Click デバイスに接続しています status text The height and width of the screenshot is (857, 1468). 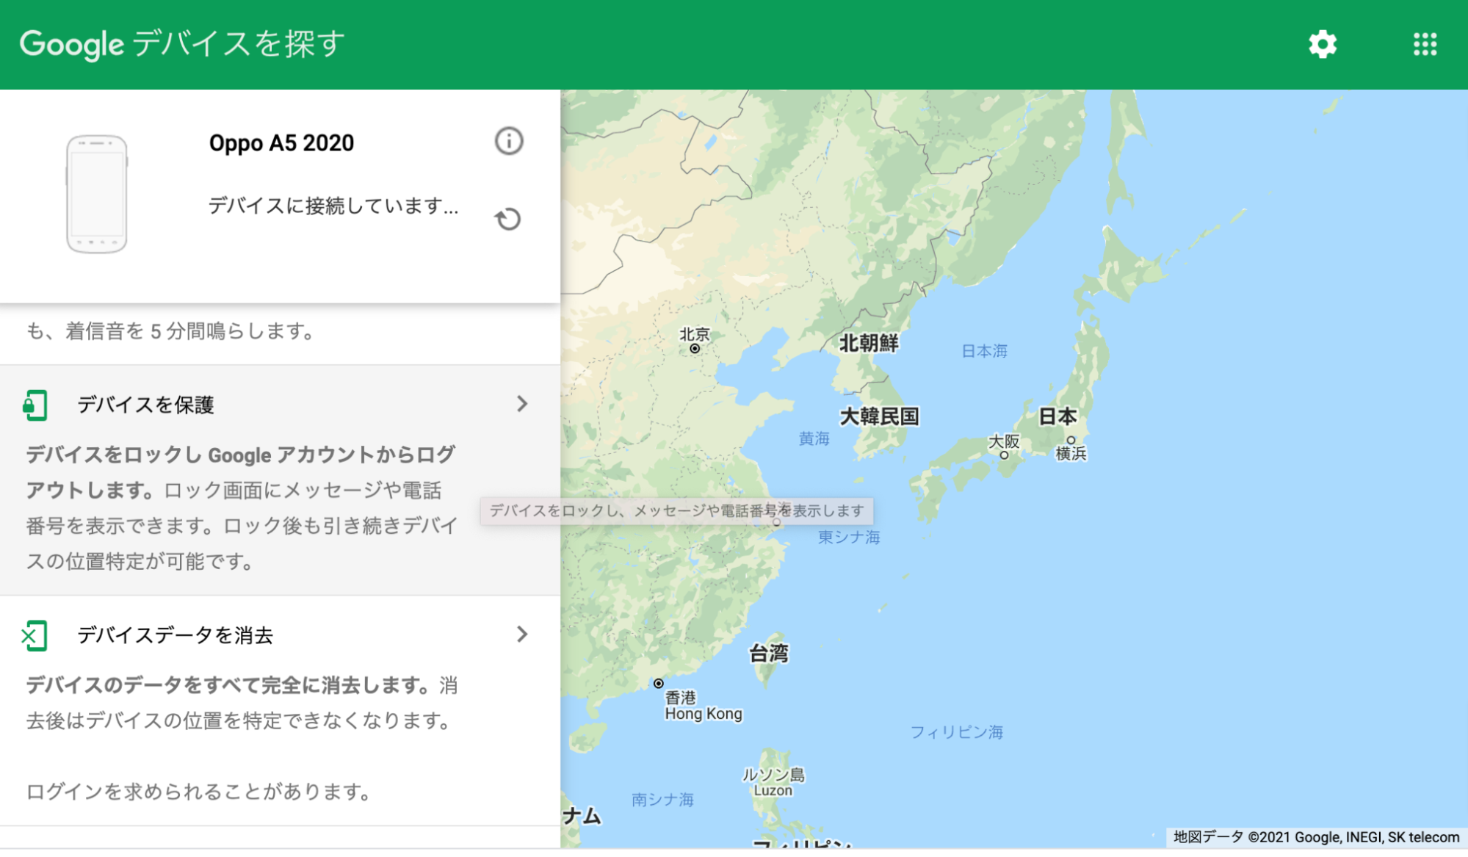[x=333, y=206]
